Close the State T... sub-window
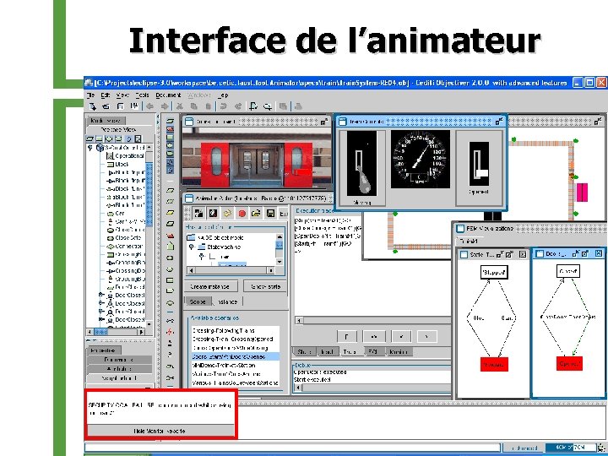 tap(523, 254)
